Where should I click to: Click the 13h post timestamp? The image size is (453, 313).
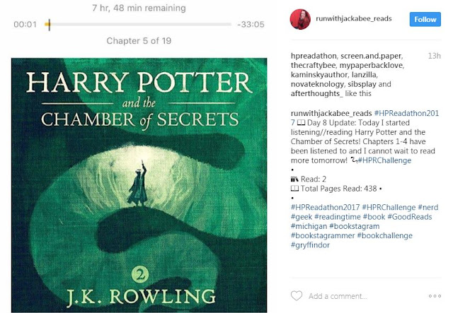pos(434,56)
